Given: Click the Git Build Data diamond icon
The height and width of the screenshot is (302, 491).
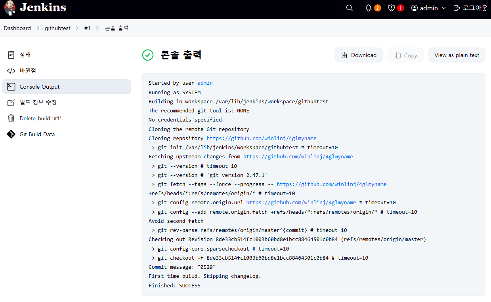Looking at the screenshot, I should point(11,134).
